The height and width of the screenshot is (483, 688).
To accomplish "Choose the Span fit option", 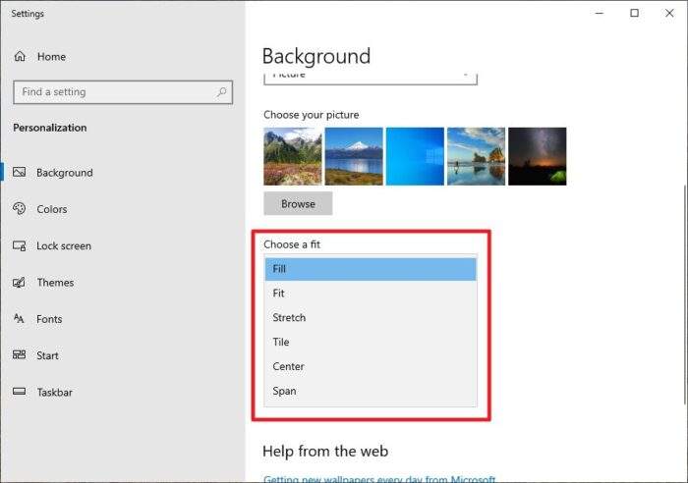I will click(x=371, y=391).
